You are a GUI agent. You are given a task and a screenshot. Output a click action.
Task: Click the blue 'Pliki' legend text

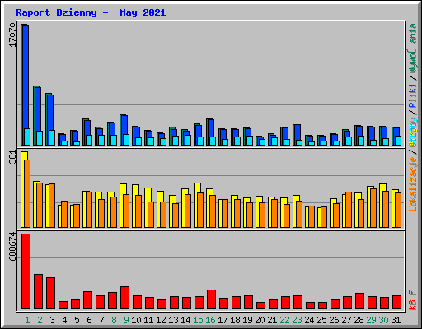pos(413,95)
